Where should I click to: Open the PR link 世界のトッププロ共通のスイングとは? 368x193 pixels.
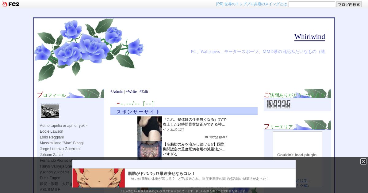point(251,4)
